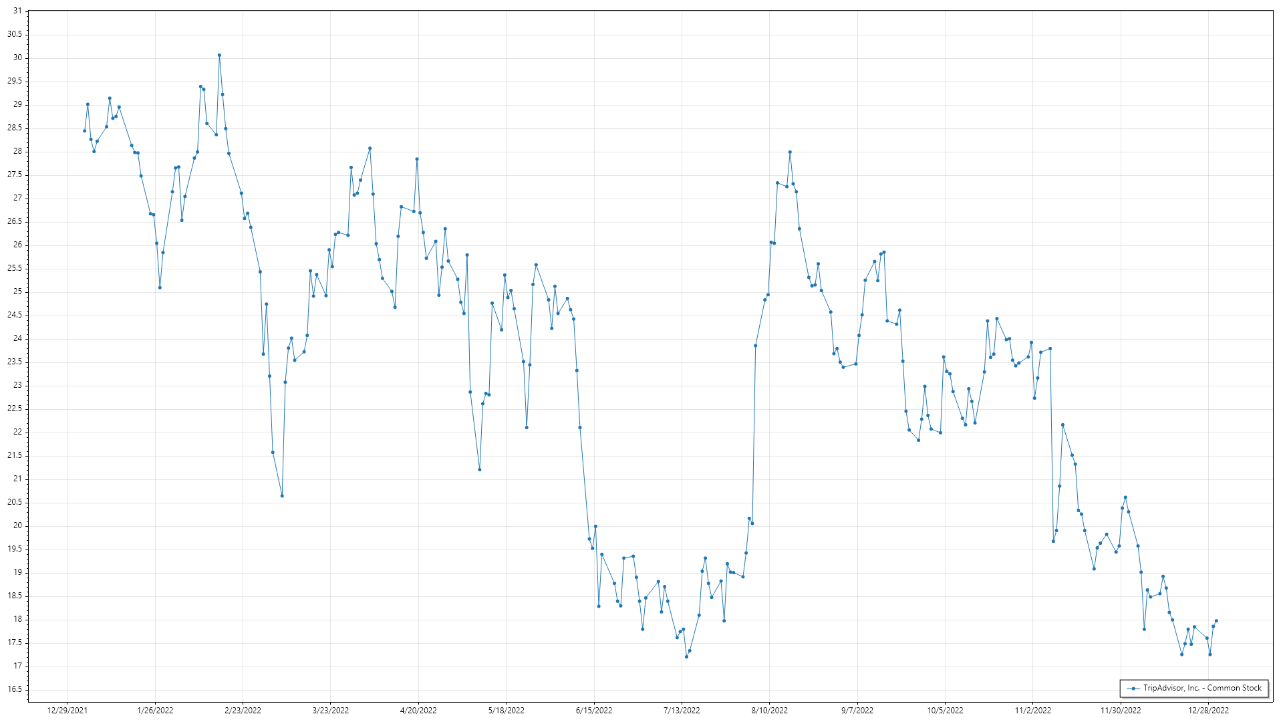This screenshot has width=1283, height=722.
Task: Click the 3/23/2022 date tick label
Action: click(331, 710)
